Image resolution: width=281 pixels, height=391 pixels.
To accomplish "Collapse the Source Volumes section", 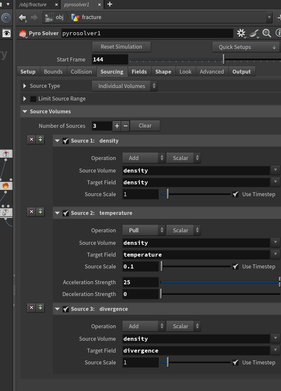I will click(25, 111).
